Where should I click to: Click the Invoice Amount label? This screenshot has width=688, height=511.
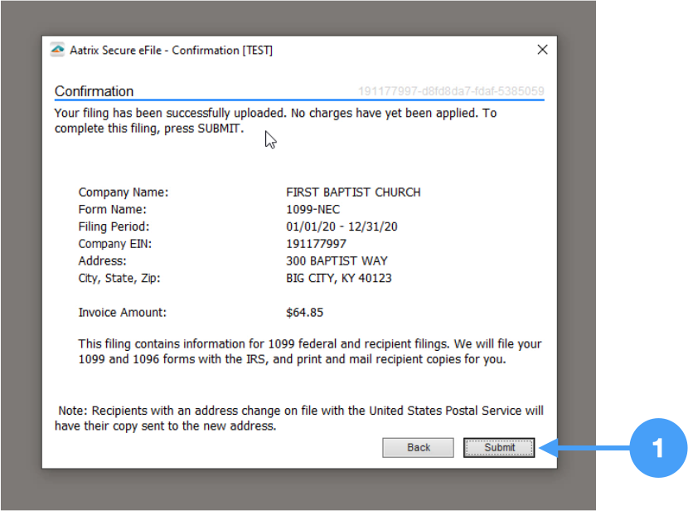pos(123,313)
